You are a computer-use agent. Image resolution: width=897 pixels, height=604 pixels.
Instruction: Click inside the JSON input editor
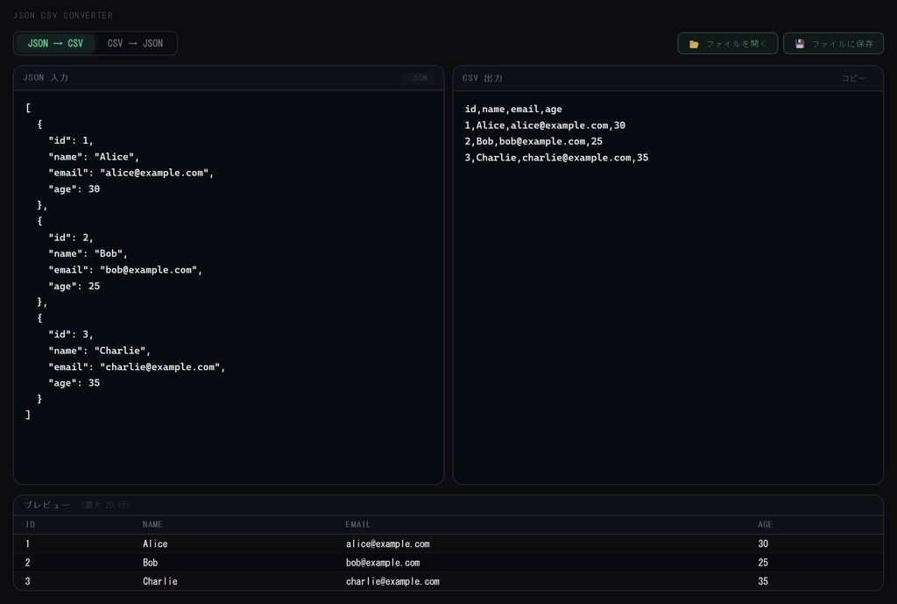(229, 287)
